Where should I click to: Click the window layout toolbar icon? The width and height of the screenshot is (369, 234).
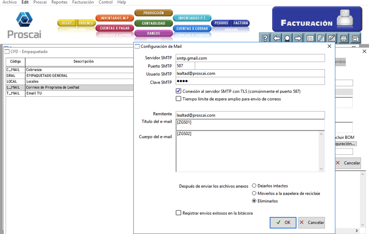tap(355, 38)
